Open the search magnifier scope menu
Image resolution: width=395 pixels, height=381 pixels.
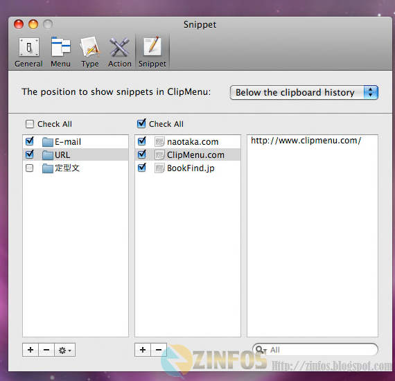point(261,350)
